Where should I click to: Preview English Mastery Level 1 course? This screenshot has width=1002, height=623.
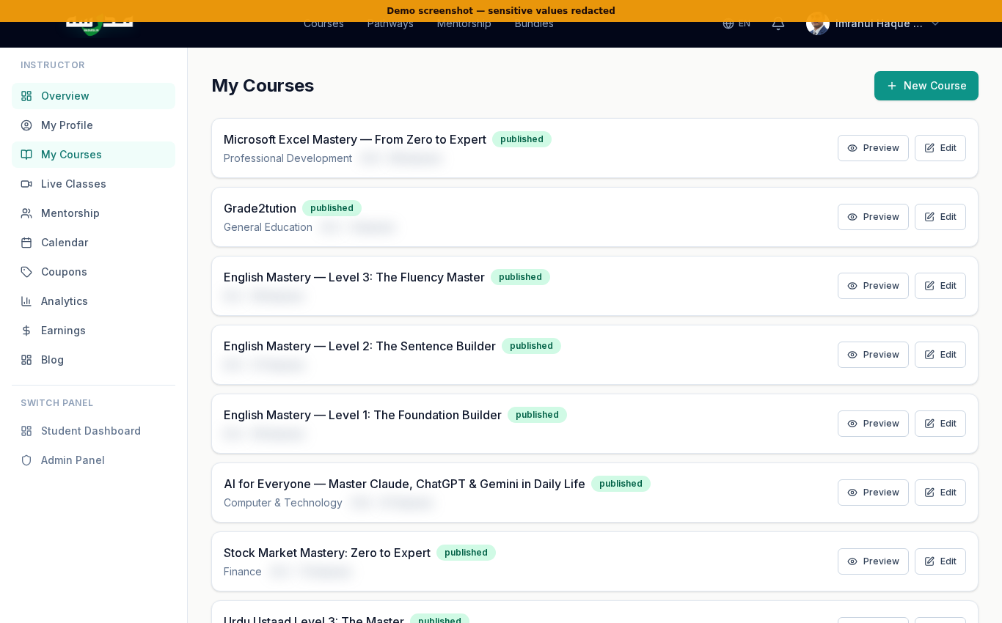tap(873, 424)
